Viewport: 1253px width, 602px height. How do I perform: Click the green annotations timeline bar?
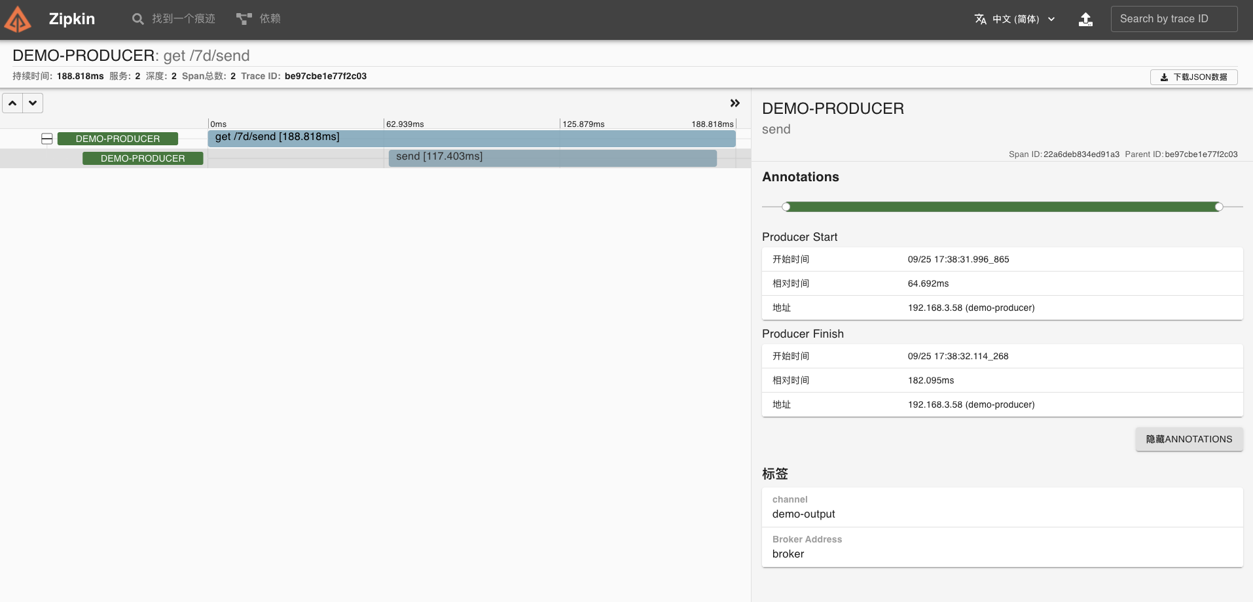[1002, 207]
